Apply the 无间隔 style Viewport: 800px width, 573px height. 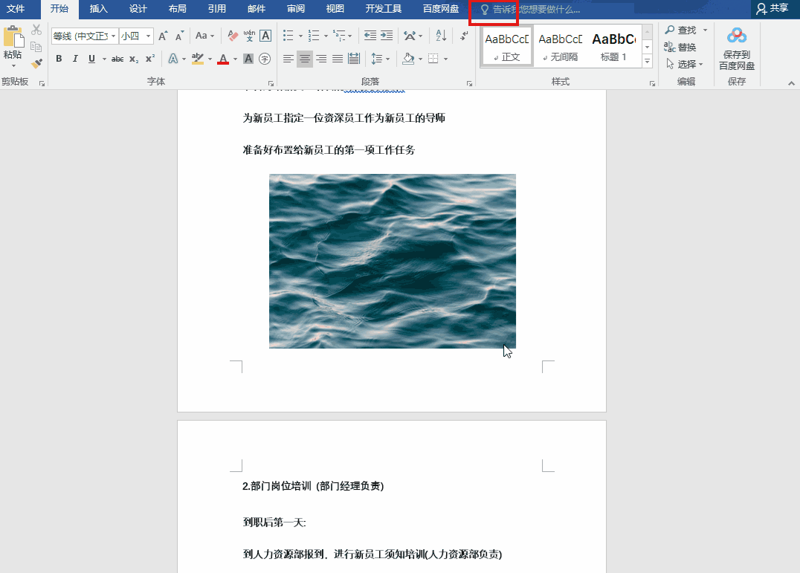[x=560, y=46]
